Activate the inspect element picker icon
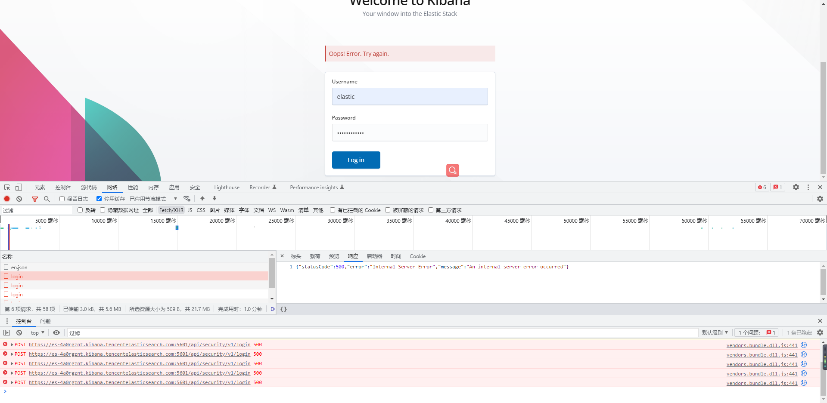This screenshot has height=403, width=827. [7, 187]
